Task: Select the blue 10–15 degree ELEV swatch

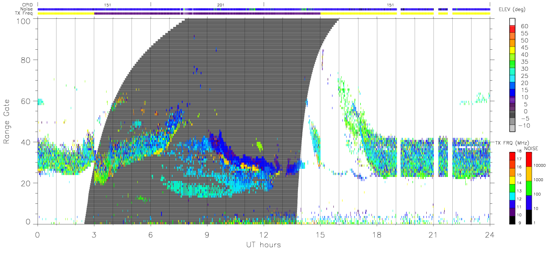Action: (x=513, y=94)
